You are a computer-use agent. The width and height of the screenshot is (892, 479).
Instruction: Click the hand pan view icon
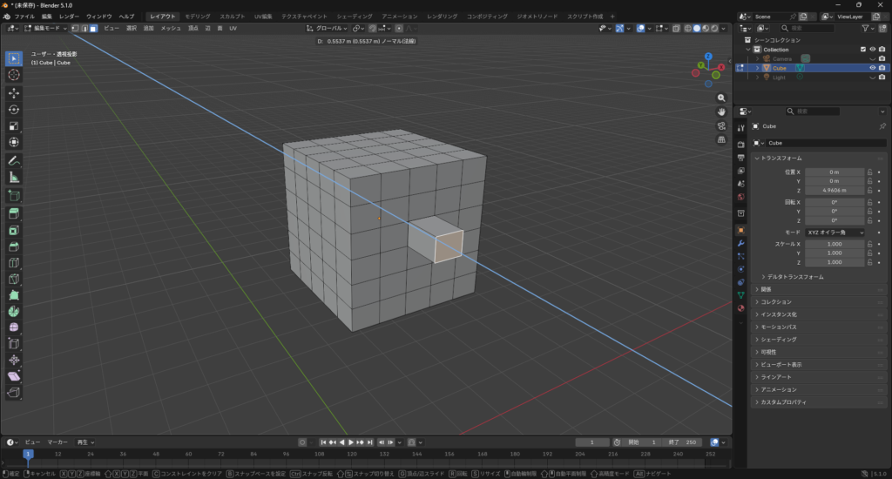(x=721, y=111)
